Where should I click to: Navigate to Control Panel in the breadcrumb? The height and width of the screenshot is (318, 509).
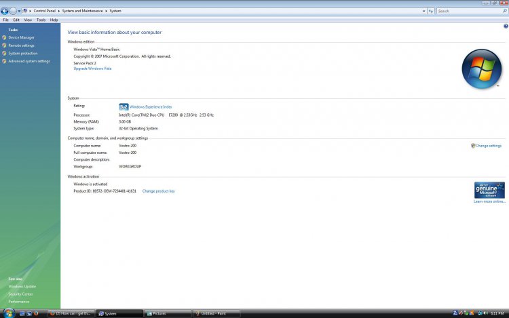click(45, 11)
